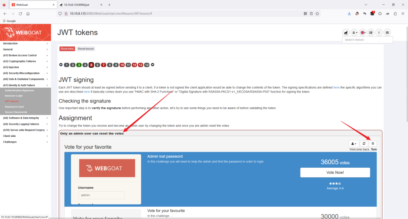Open the first 'here' signing specifications link

[337, 87]
